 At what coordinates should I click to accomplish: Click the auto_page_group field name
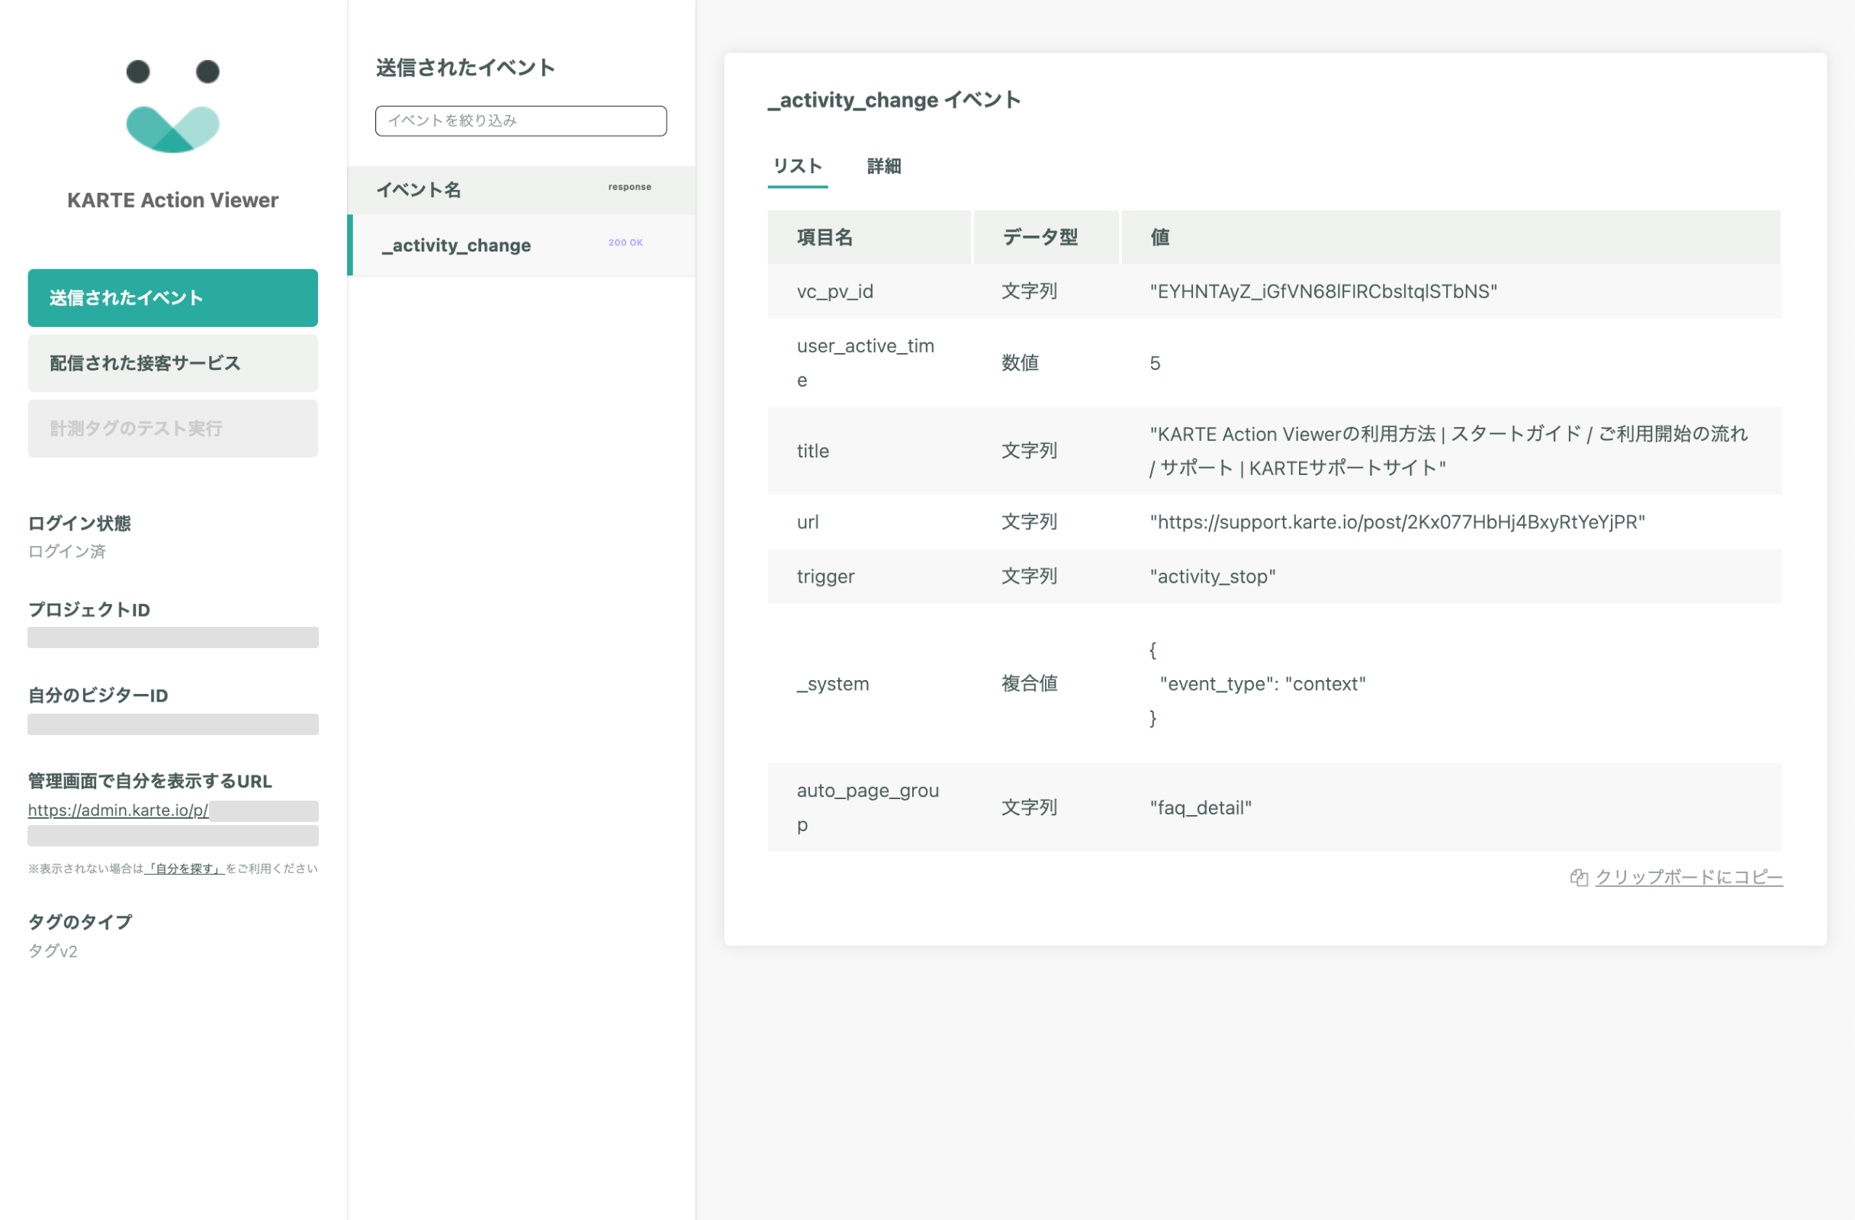pos(867,808)
